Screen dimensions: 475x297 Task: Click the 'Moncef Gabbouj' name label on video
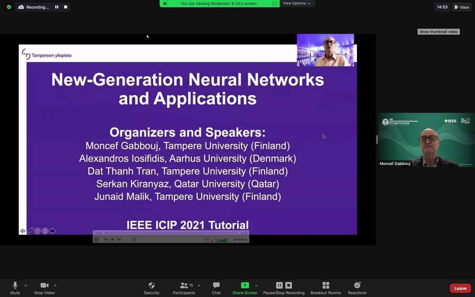395,164
